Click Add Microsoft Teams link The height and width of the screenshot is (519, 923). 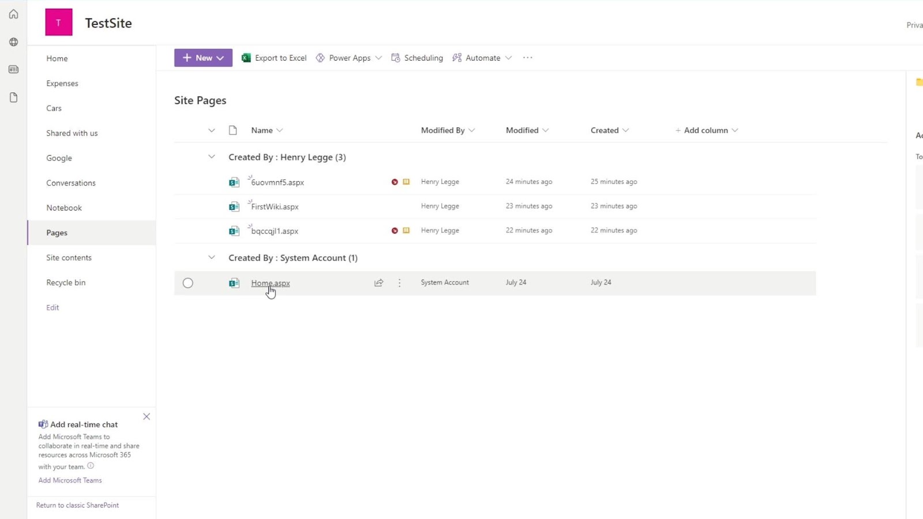point(70,480)
